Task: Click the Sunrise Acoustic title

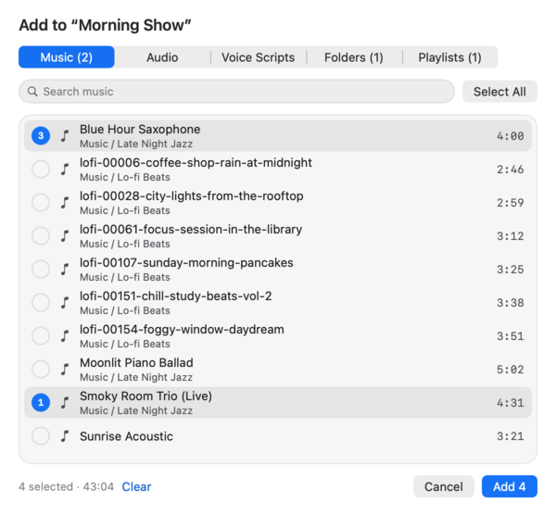Action: click(x=126, y=436)
